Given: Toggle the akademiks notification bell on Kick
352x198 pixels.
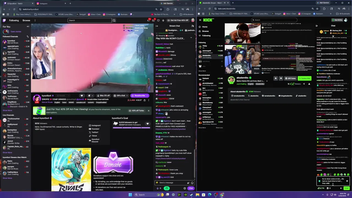Looking at the screenshot, I should [x=276, y=78].
